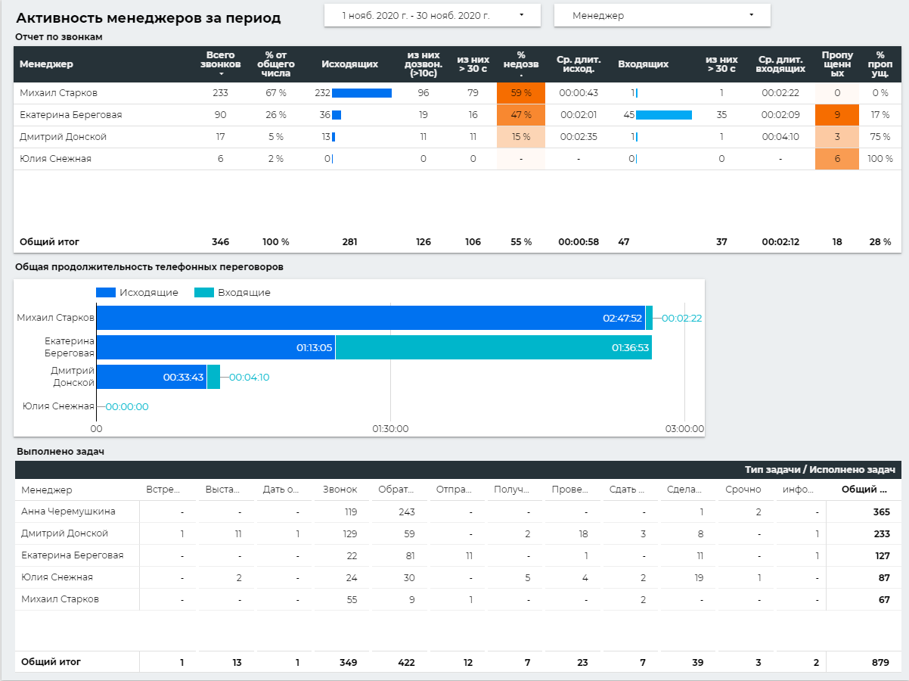Sort calls table by Менеджер column header
Image resolution: width=909 pixels, height=681 pixels.
coord(46,64)
